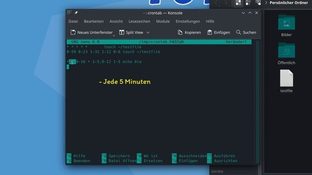Select the testfile document icon
The width and height of the screenshot is (312, 175).
pyautogui.click(x=286, y=78)
